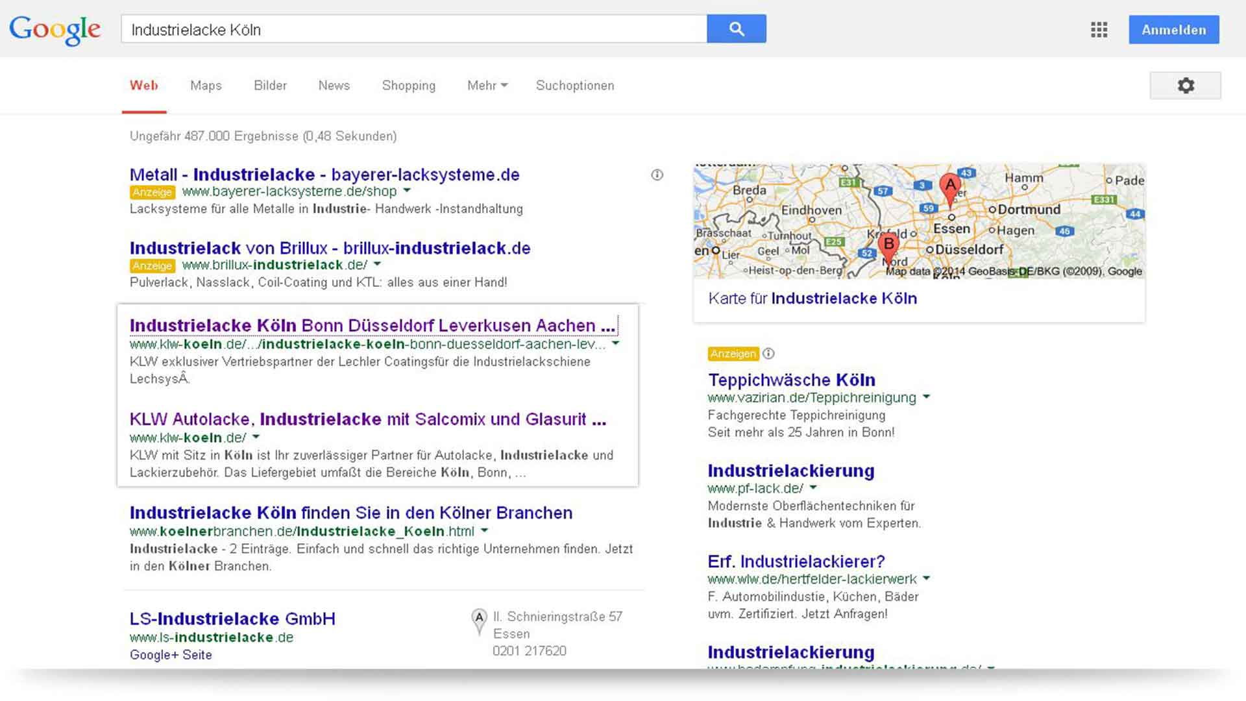
Task: Click address II. Schnieringstraße 57
Action: 557,617
